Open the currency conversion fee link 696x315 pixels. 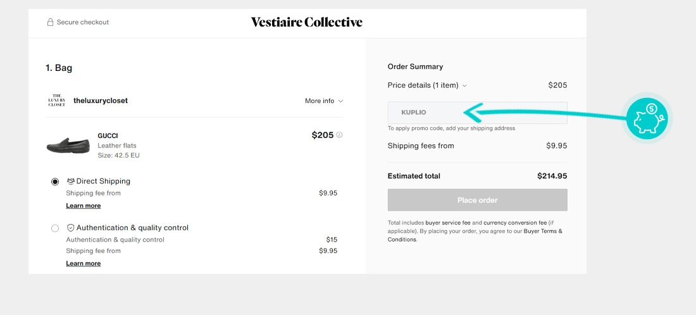point(515,223)
